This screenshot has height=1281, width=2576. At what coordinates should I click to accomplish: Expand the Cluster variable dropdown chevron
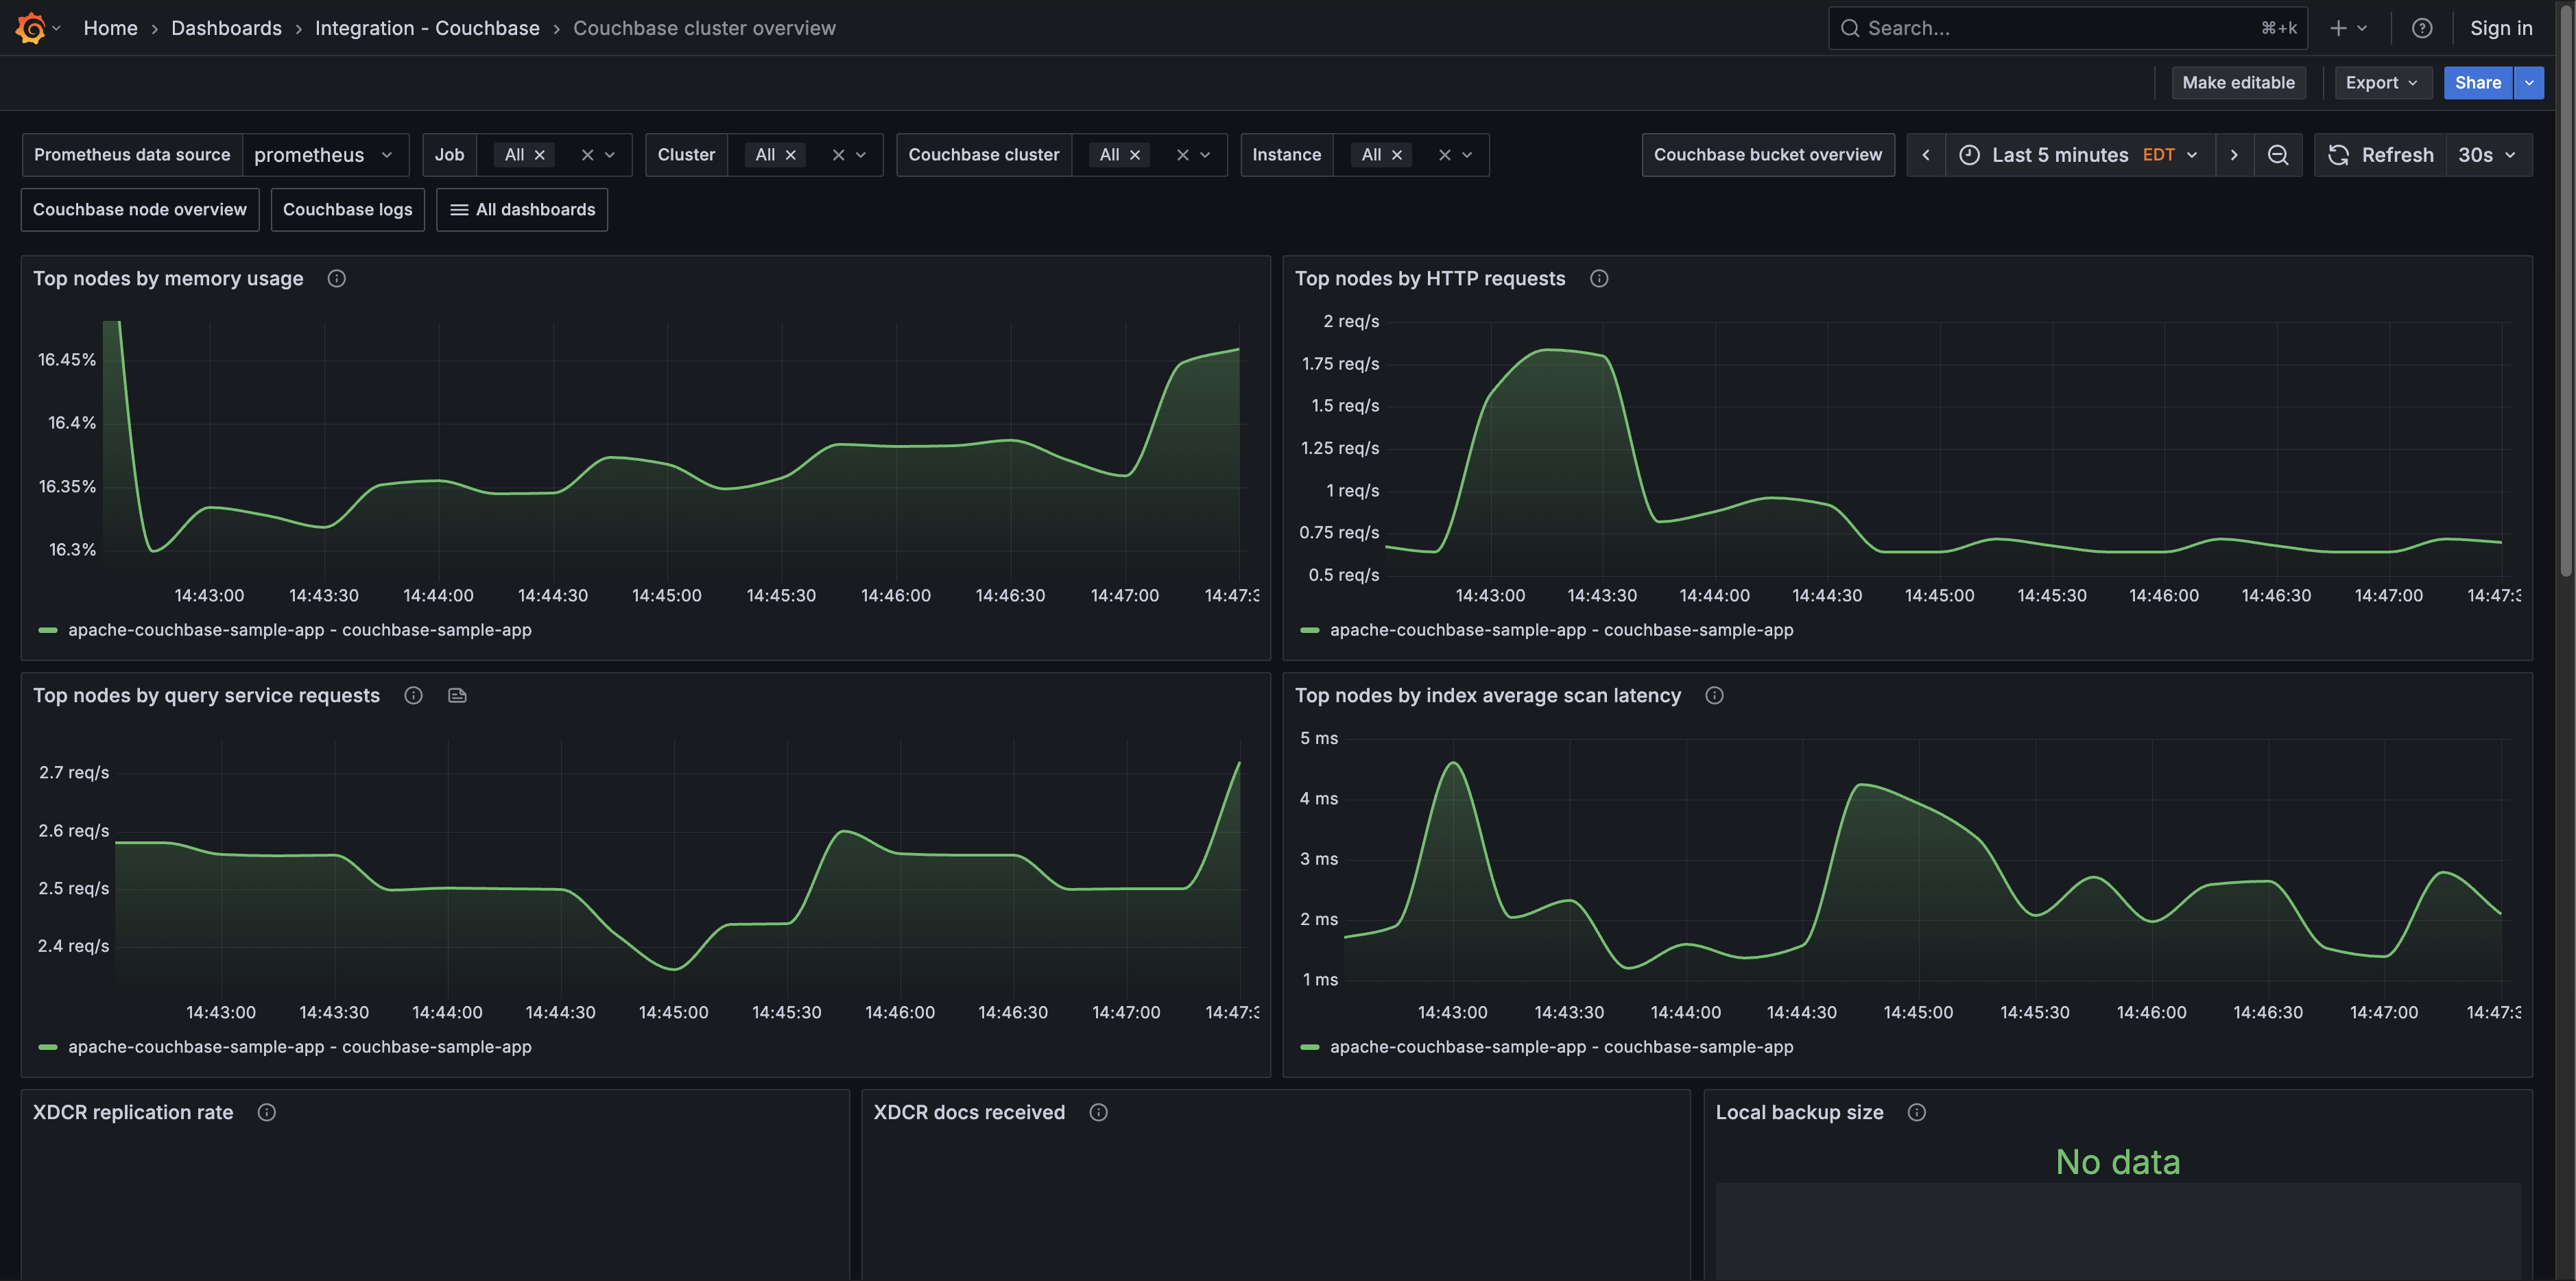(861, 155)
